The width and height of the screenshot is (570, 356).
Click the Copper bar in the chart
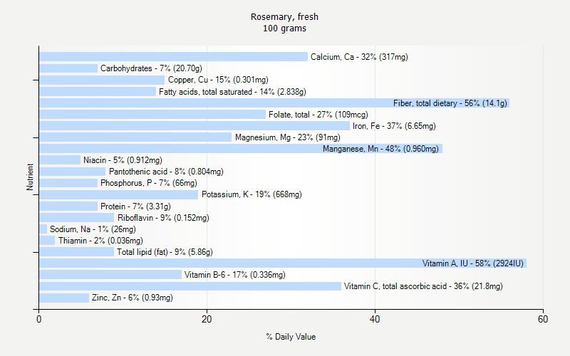tap(102, 80)
